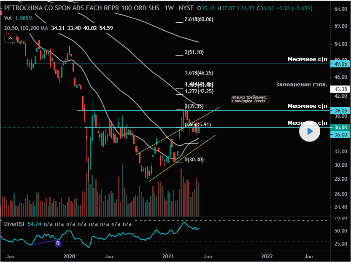Click the 2020 label on time axis
The height and width of the screenshot is (262, 351).
click(x=69, y=256)
